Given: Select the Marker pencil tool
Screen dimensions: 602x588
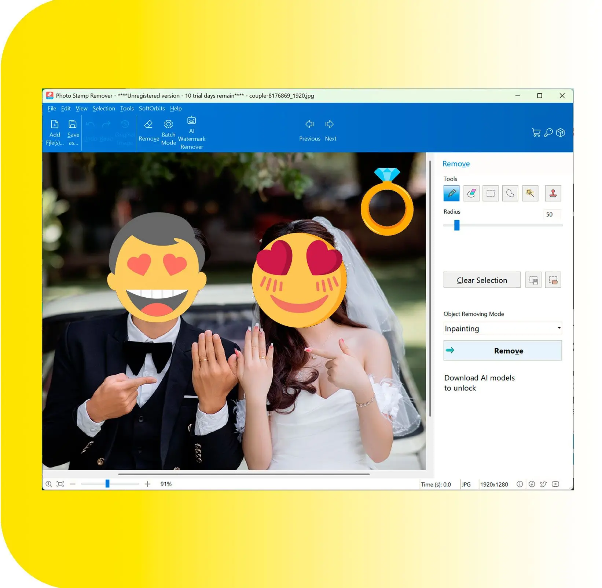Looking at the screenshot, I should point(451,193).
